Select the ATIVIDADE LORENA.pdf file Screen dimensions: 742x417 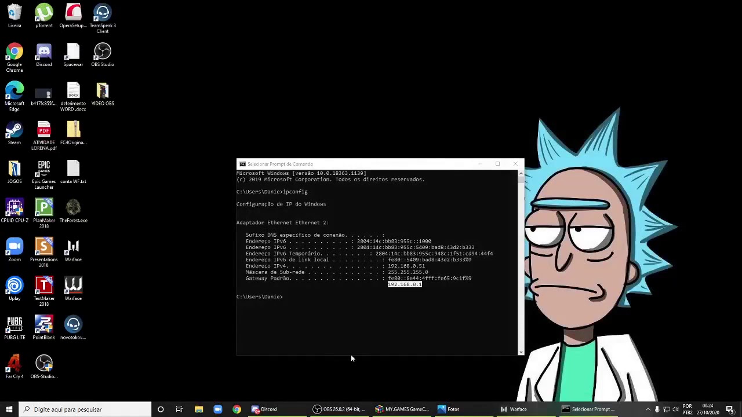(x=44, y=136)
